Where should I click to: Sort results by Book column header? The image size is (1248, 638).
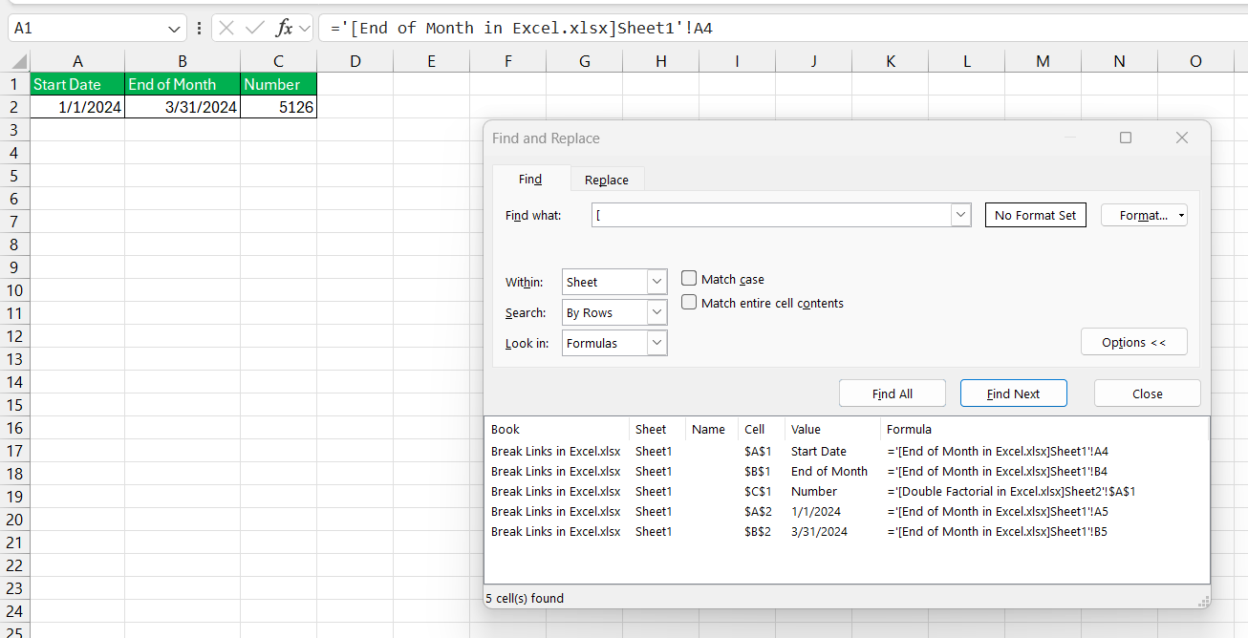557,430
